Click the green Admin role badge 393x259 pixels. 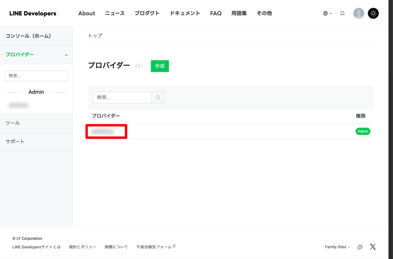click(363, 131)
